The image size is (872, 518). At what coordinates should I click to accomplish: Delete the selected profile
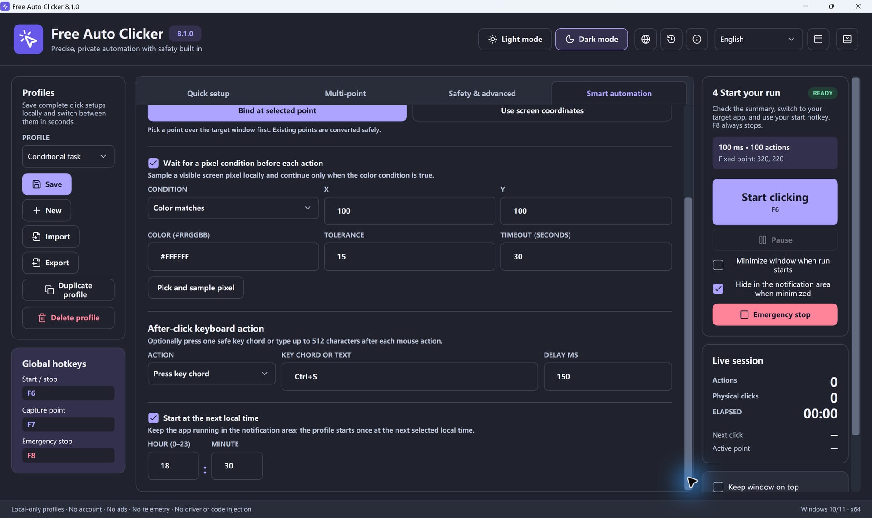68,318
